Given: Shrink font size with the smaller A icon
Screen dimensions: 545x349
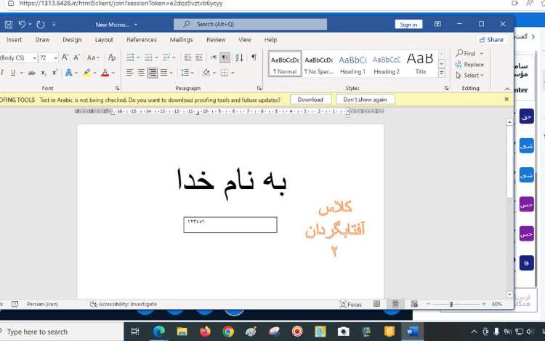Looking at the screenshot, I should tap(76, 57).
